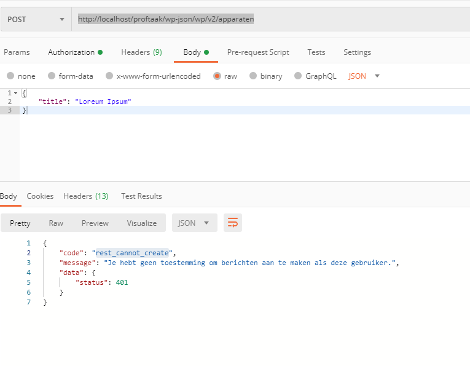Viewport: 470px width, 366px height.
Task: Open the Params tab
Action: (17, 52)
